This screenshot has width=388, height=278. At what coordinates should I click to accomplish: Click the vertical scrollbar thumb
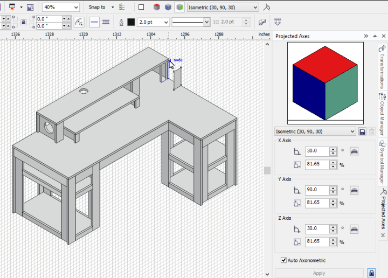pos(267,170)
